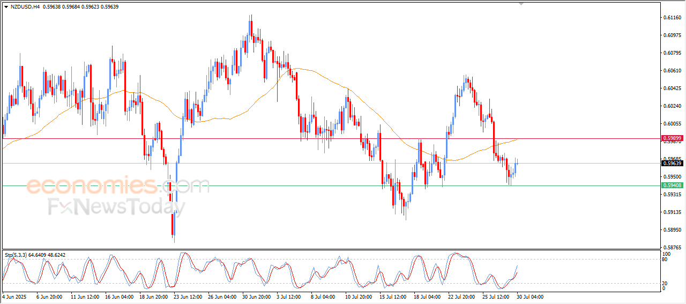This screenshot has width=686, height=304.
Task: Click 0.60975 on the price axis
Action: (672, 35)
